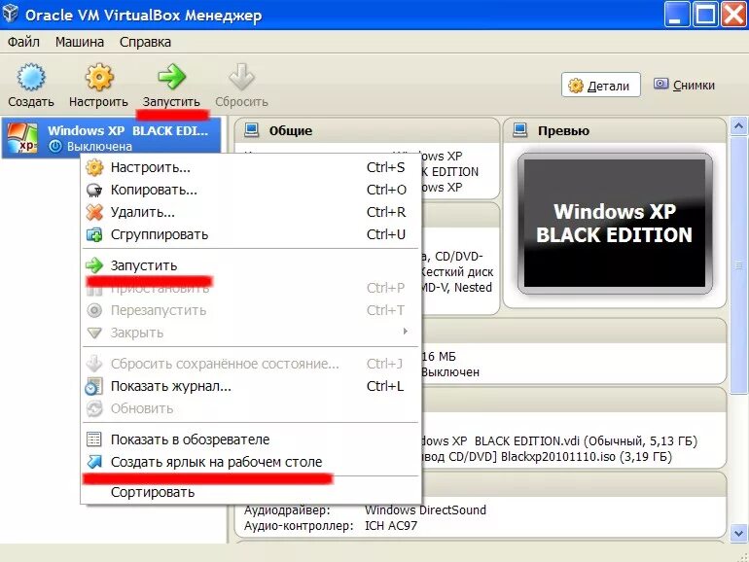The width and height of the screenshot is (749, 562).
Task: Start the VM with the Запустить toolbar arrow
Action: point(171,77)
